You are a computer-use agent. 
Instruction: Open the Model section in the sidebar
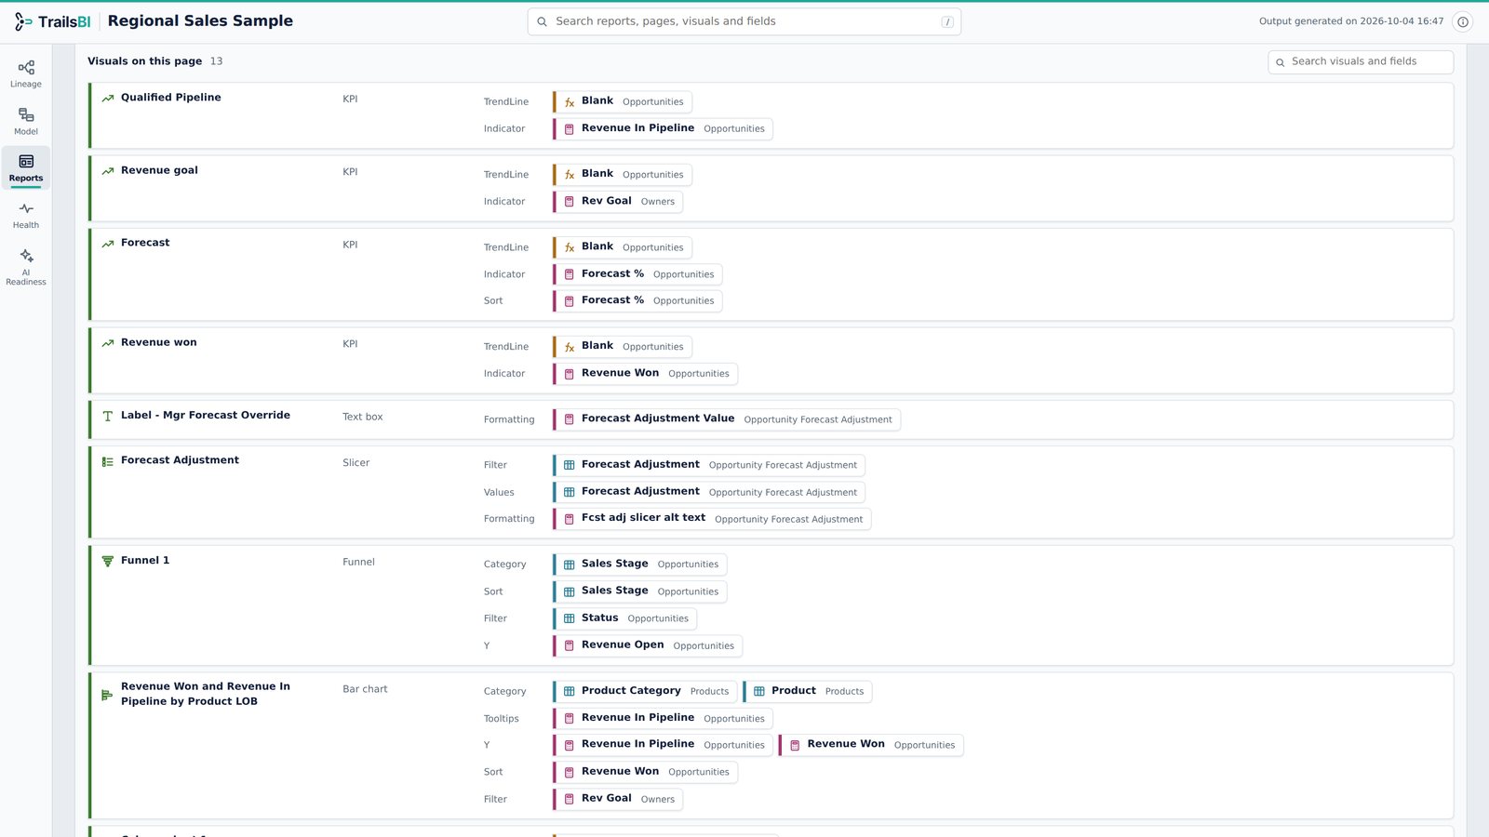click(x=26, y=121)
